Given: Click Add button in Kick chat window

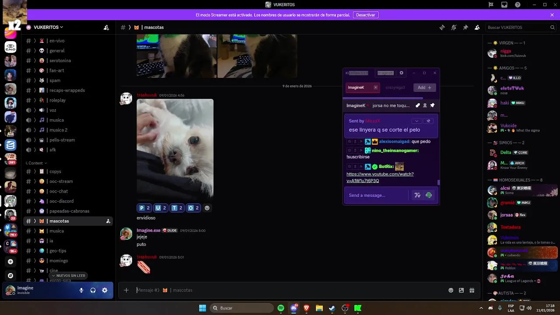Looking at the screenshot, I should click(x=424, y=87).
